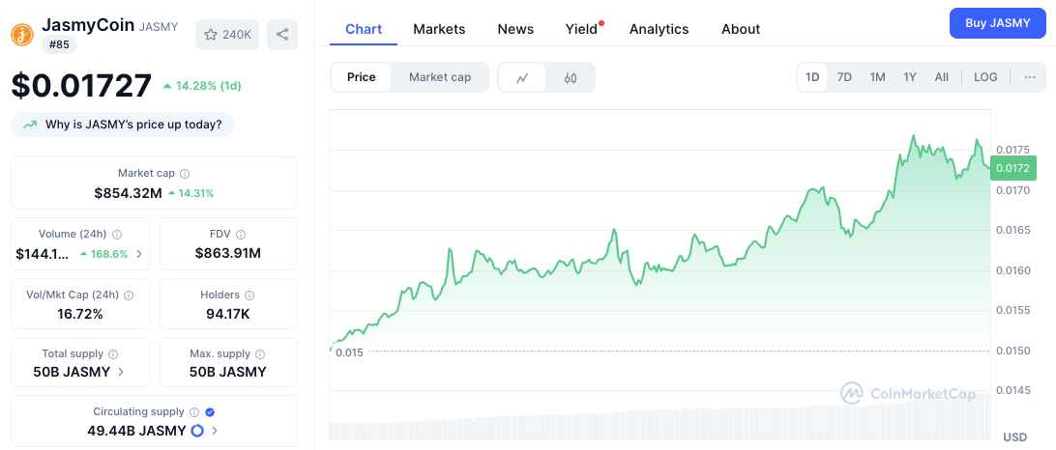The width and height of the screenshot is (1056, 450).
Task: Set chart range to All
Action: tap(942, 77)
